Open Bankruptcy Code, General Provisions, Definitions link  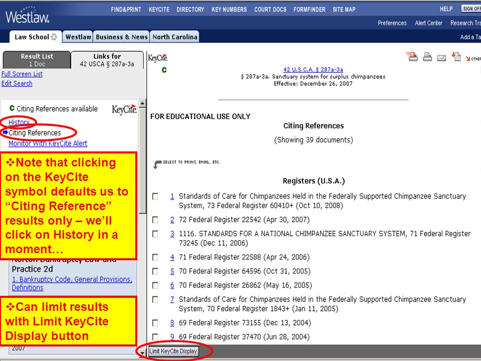[72, 283]
